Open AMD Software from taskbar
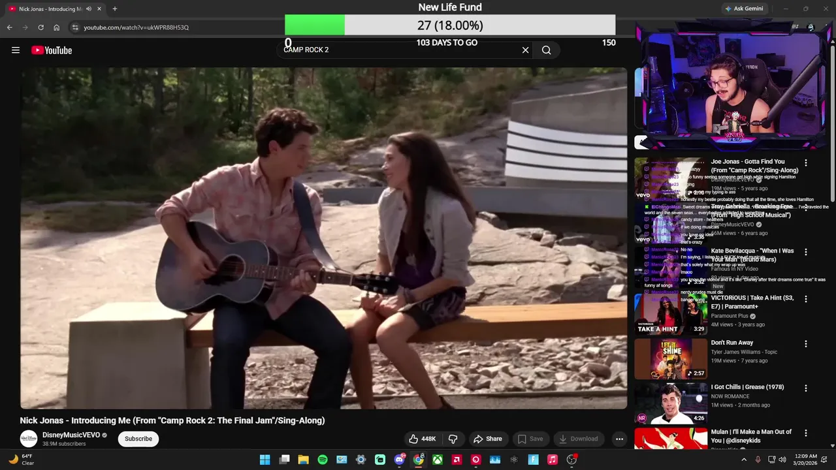Screen dimensions: 836x470 click(x=457, y=460)
